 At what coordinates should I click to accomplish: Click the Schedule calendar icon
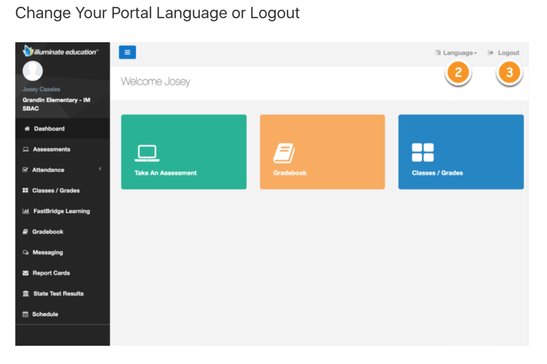pos(26,314)
